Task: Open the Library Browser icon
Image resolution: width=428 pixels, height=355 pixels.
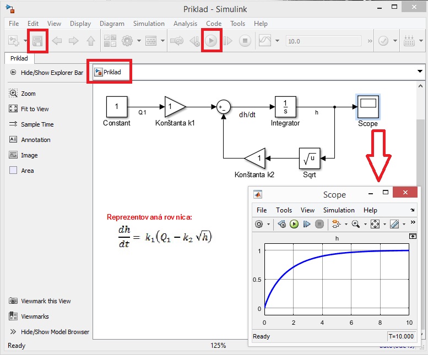Action: [110, 41]
